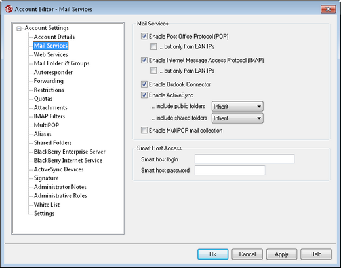341x268 pixels.
Task: Click the MDaemon app icon in title bar
Action: coord(9,9)
